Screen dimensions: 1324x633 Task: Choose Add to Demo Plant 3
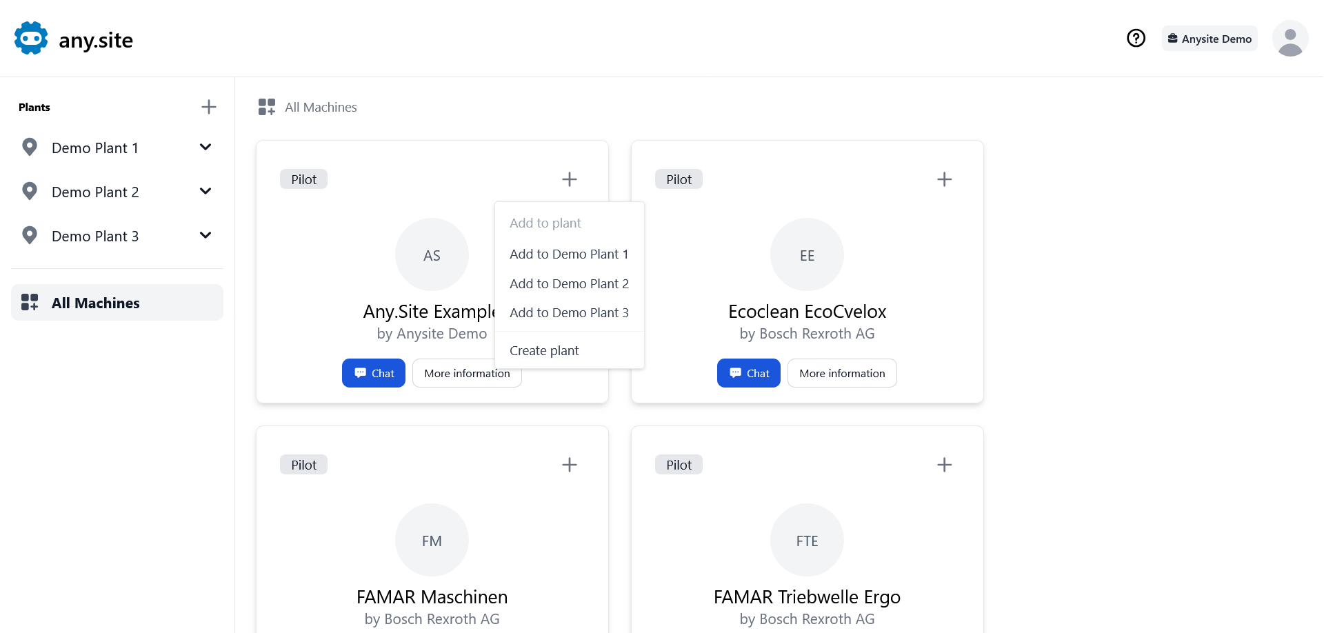tap(569, 312)
